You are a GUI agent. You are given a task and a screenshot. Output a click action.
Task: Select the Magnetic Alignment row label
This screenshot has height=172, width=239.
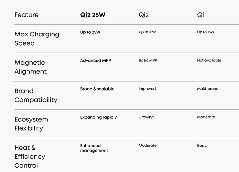coord(30,67)
